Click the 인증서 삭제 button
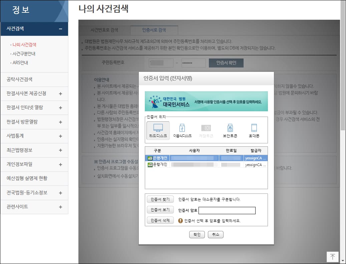The image size is (346, 264). pyautogui.click(x=160, y=220)
